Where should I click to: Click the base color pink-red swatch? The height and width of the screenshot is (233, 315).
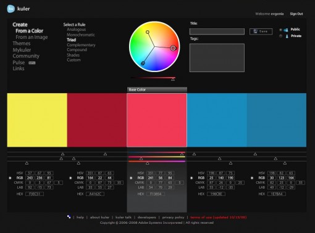[157, 120]
